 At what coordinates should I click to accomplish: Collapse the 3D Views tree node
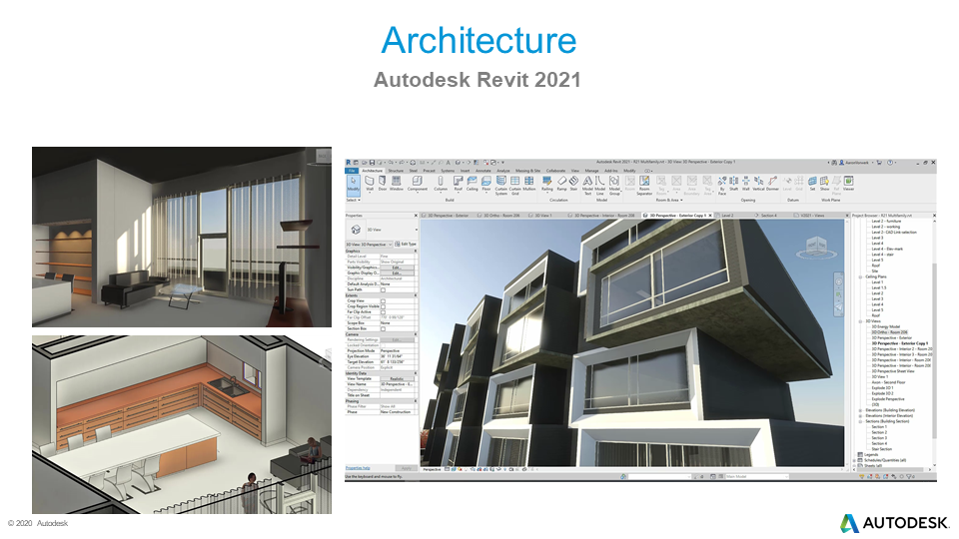[x=860, y=321]
